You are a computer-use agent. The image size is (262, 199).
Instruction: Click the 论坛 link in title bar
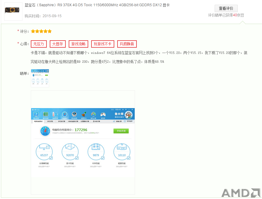point(112,110)
